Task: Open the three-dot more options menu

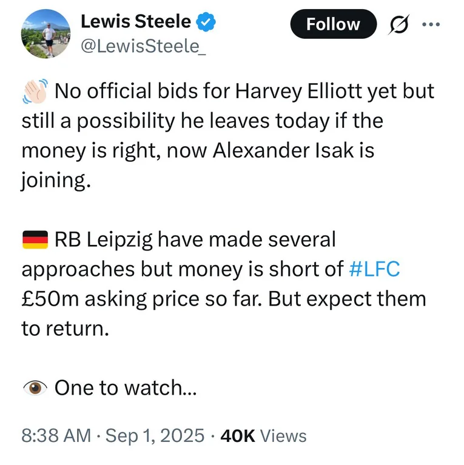Action: (x=431, y=24)
